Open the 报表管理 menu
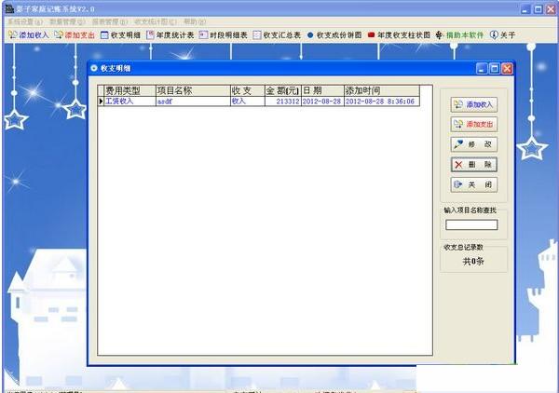The height and width of the screenshot is (393, 559). (109, 21)
